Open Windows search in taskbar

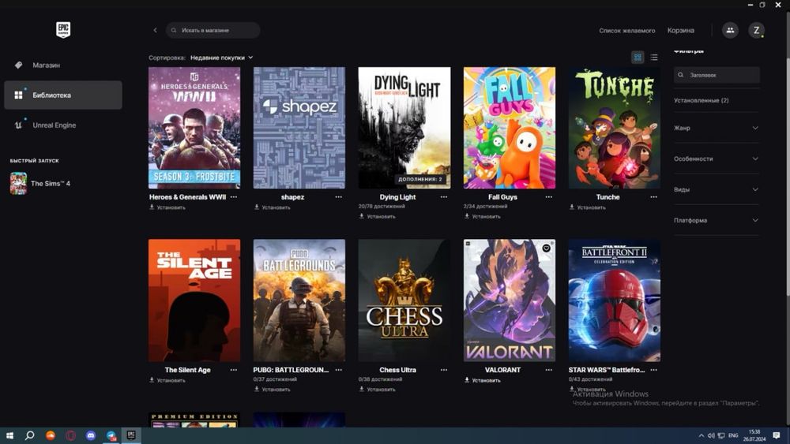click(x=30, y=435)
